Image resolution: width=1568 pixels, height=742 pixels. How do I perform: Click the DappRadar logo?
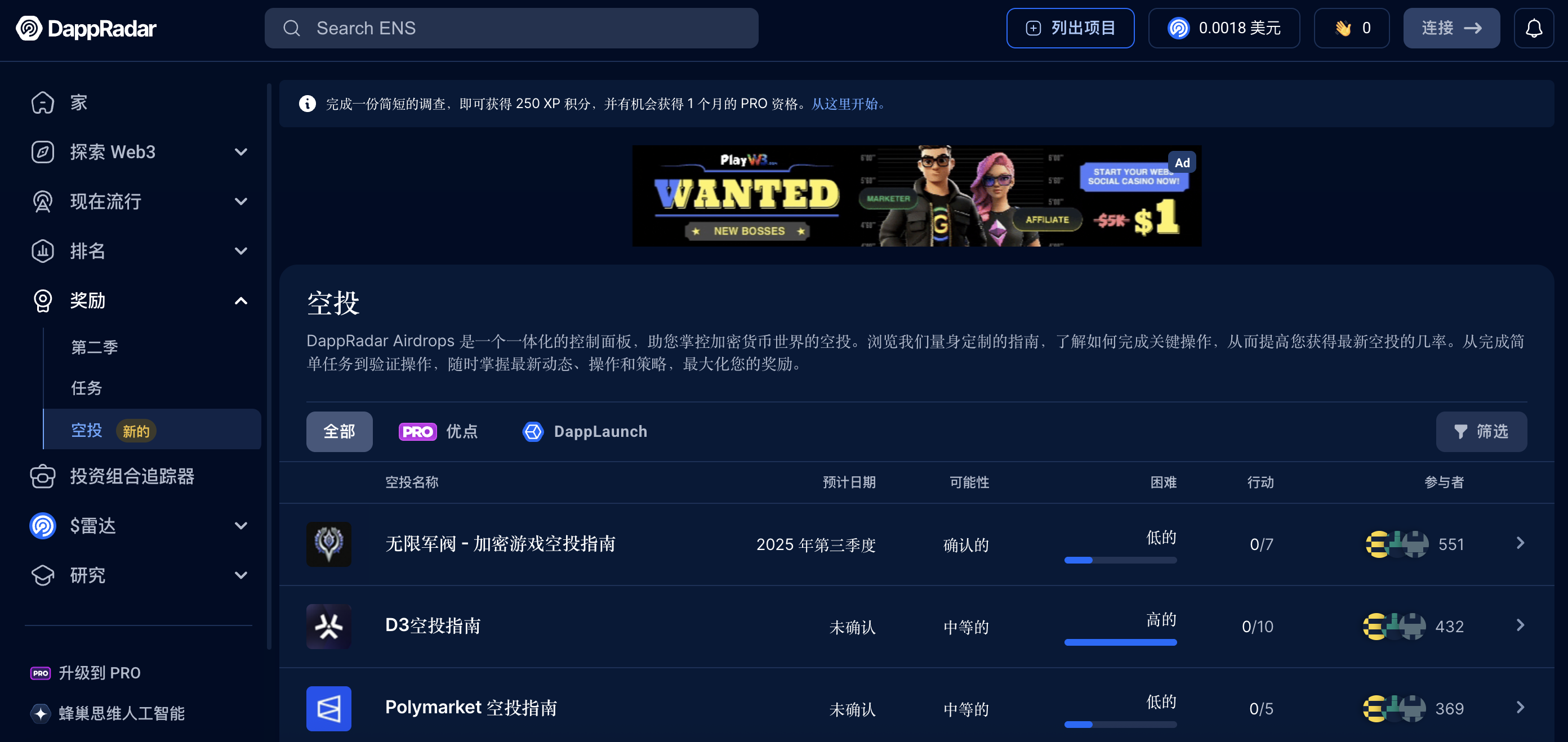click(86, 28)
